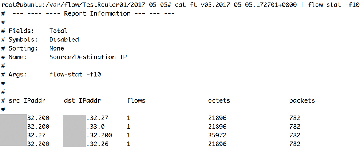Screen dimensions: 364x148
Task: Select the Fields: Total line
Action: coord(34,31)
